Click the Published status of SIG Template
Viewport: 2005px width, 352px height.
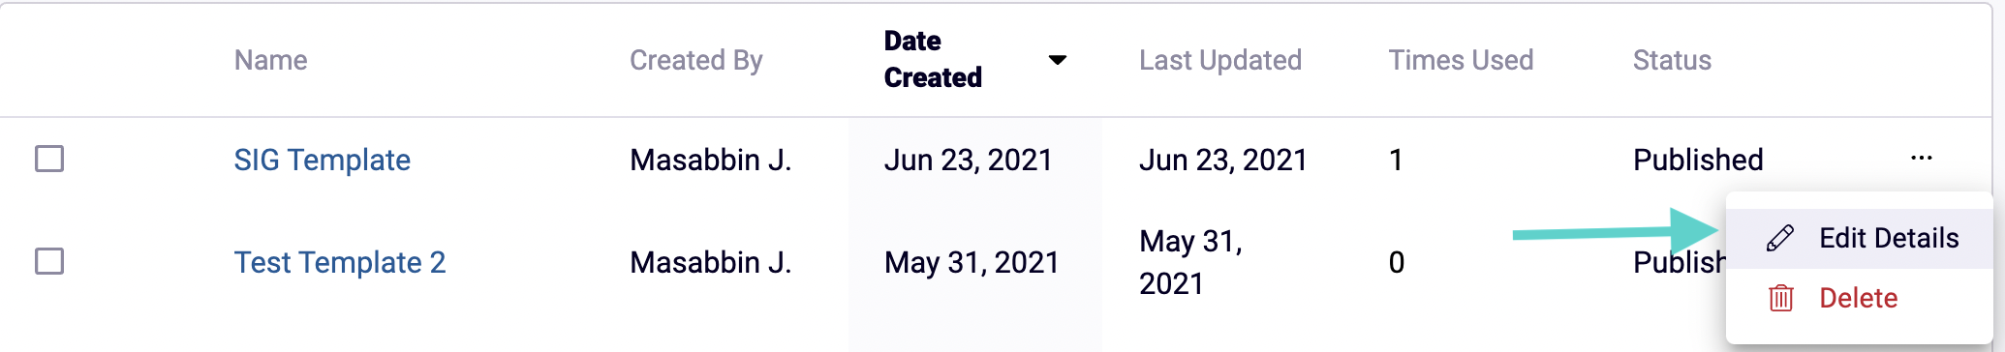1698,160
